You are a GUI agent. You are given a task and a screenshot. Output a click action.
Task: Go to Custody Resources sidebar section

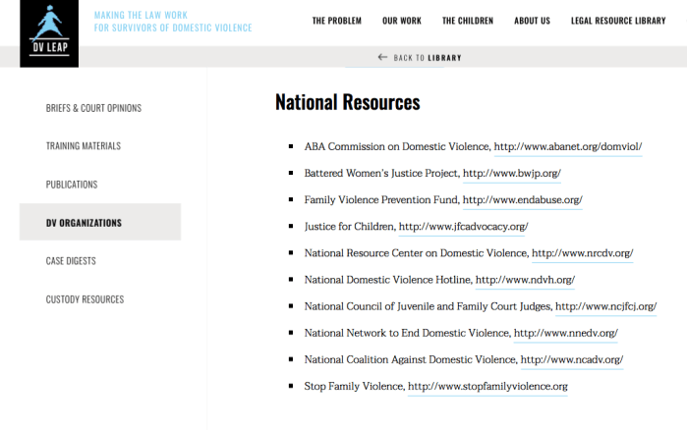point(85,299)
